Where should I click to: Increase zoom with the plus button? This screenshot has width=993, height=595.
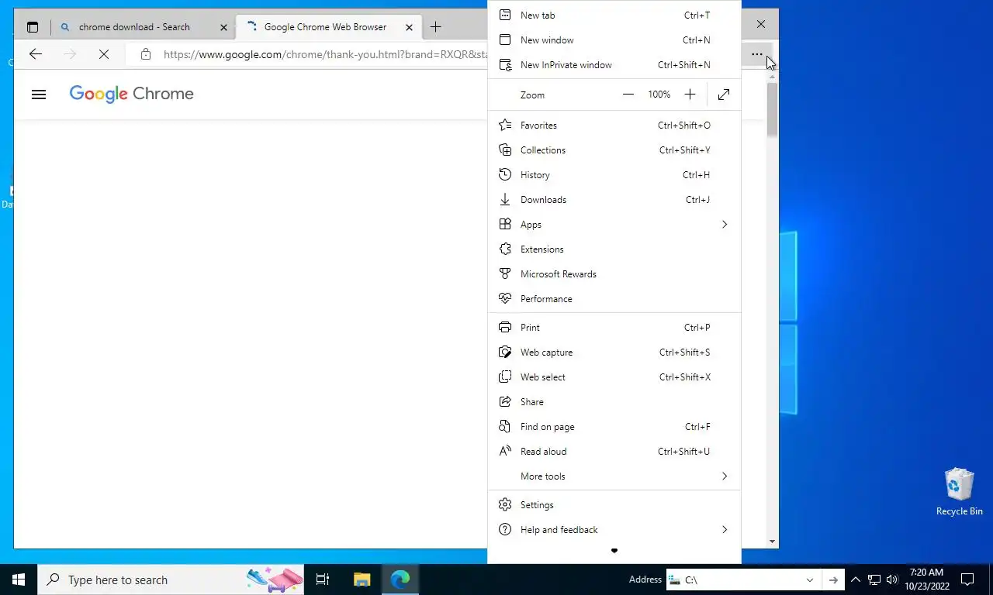(x=690, y=95)
